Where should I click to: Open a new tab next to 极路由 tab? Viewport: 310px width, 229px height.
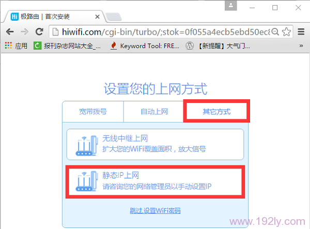114,16
